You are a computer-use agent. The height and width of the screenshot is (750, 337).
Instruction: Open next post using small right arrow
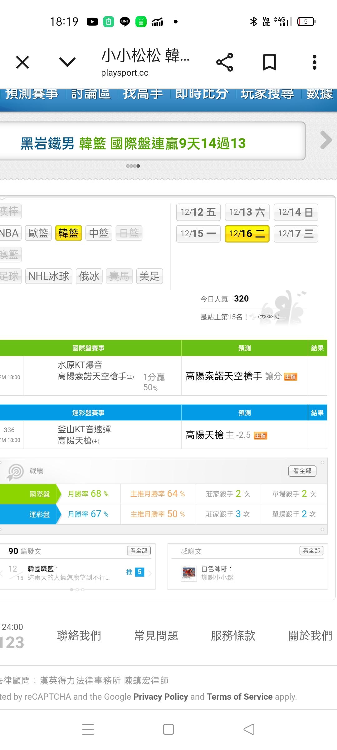(x=150, y=573)
